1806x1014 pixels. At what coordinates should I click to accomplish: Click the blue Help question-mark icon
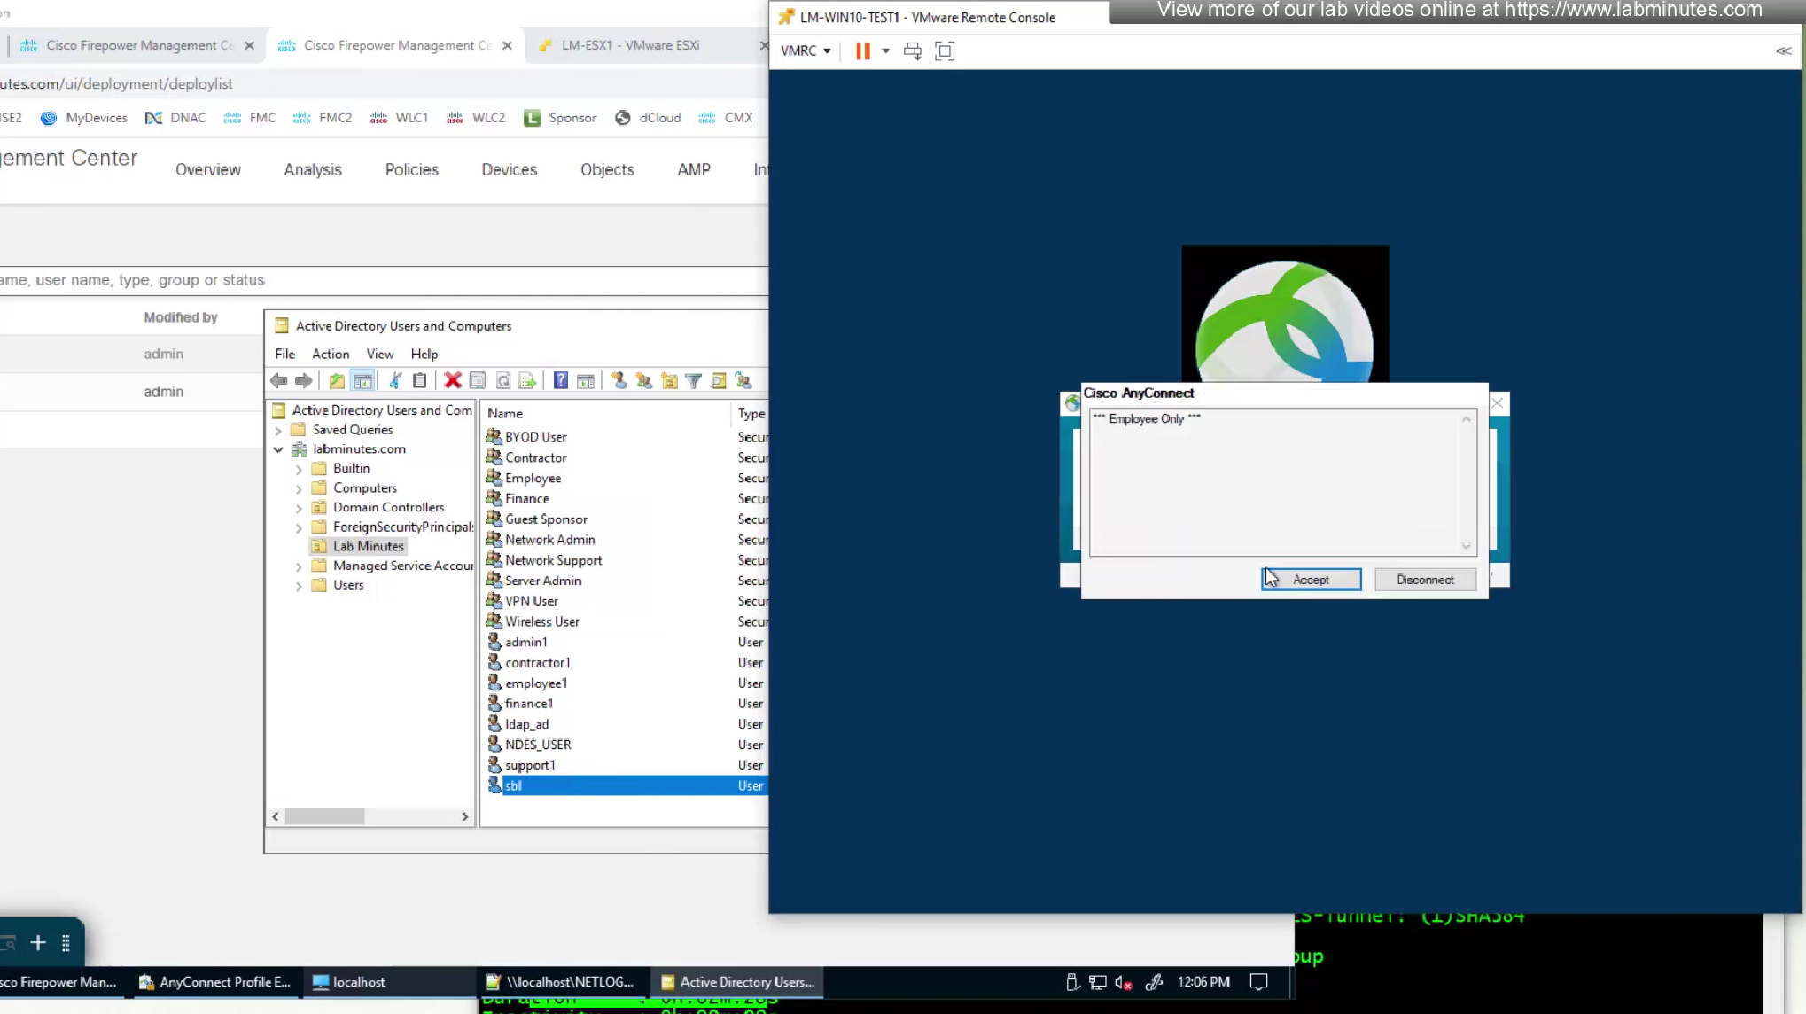point(561,381)
